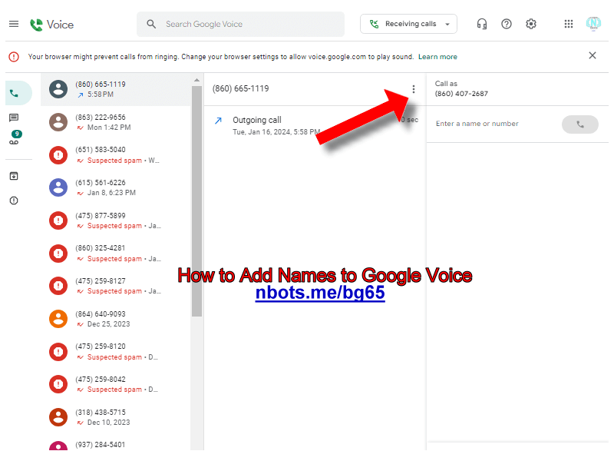614x461 pixels.
Task: Open Voicemail tab with 9 badge
Action: [x=15, y=138]
